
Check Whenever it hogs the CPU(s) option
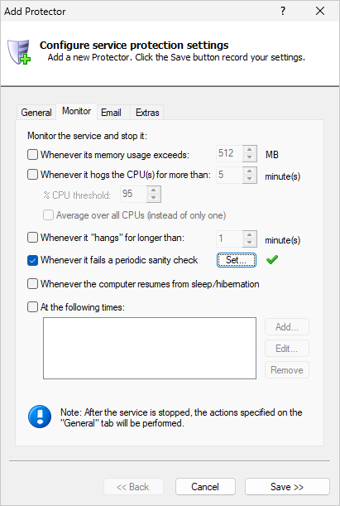point(32,175)
